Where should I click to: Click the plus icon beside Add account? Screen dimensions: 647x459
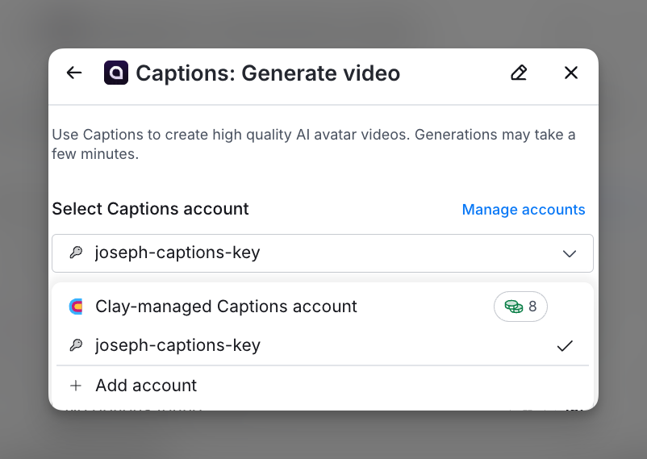[76, 386]
